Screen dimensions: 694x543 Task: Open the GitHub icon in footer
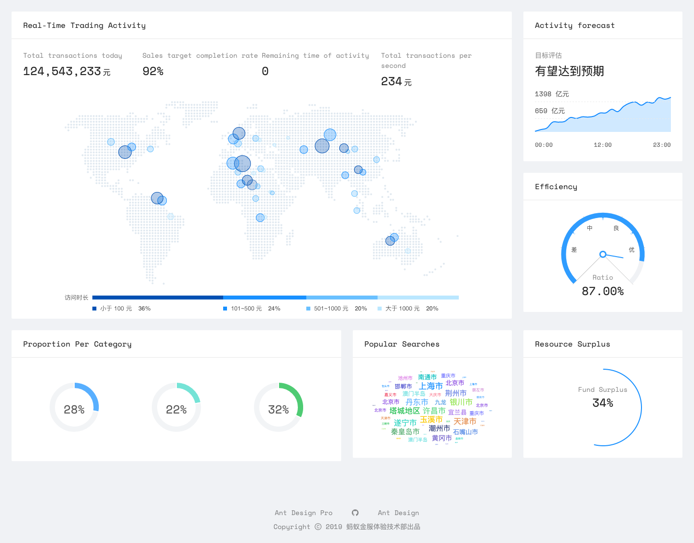coord(355,513)
